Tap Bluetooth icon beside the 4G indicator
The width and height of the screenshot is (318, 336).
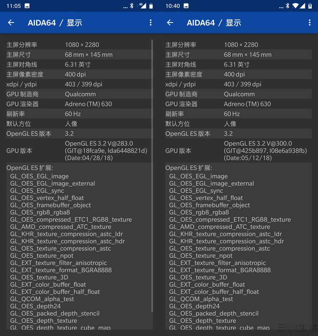(131, 6)
